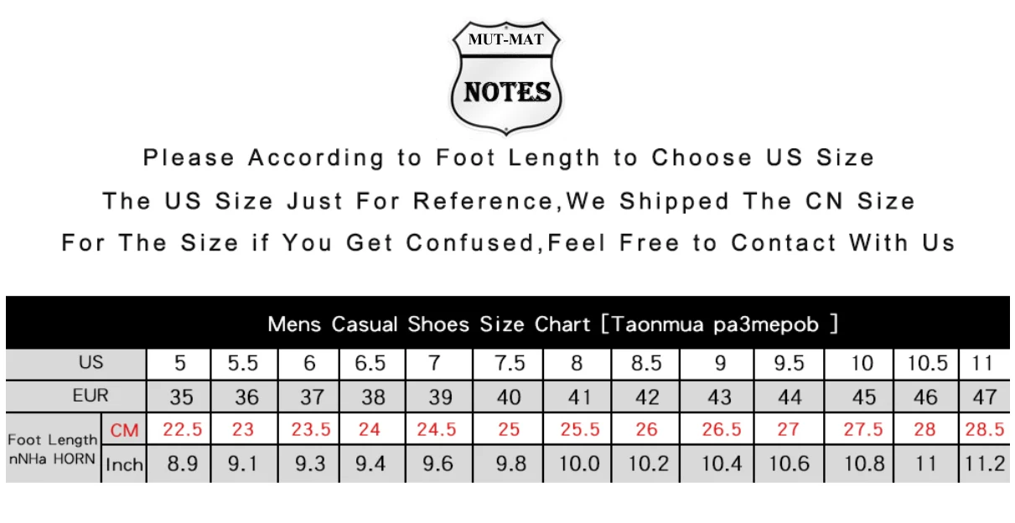
Task: Select US size 11 cell
Action: point(986,364)
